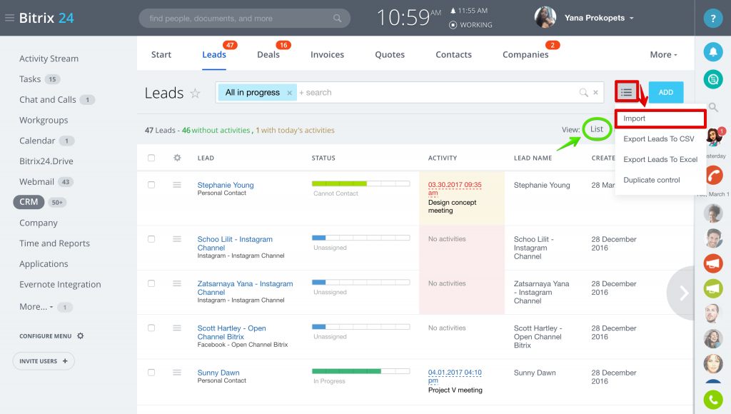Check the Scott Hartley lead checkbox

tap(151, 328)
